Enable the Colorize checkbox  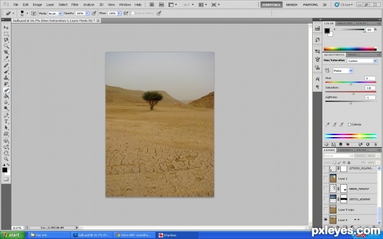[349, 124]
